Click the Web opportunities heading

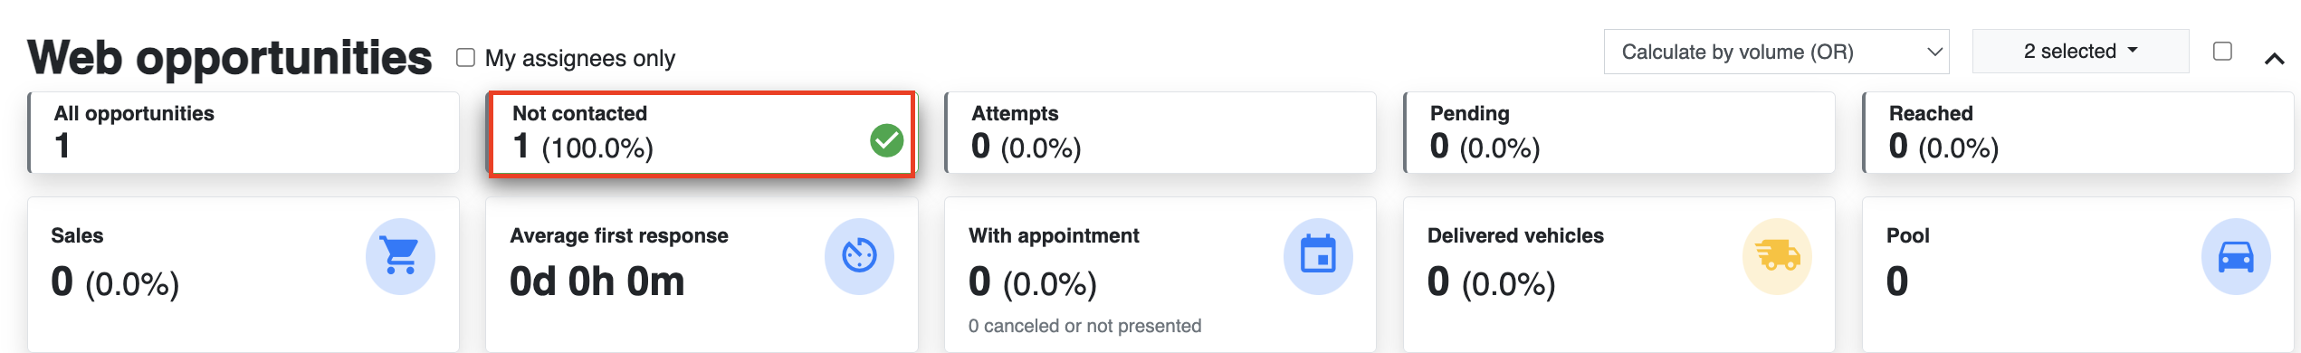coord(230,58)
